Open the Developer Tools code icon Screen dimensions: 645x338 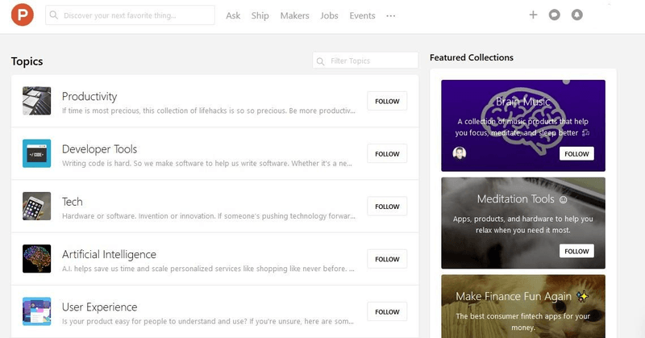point(37,153)
